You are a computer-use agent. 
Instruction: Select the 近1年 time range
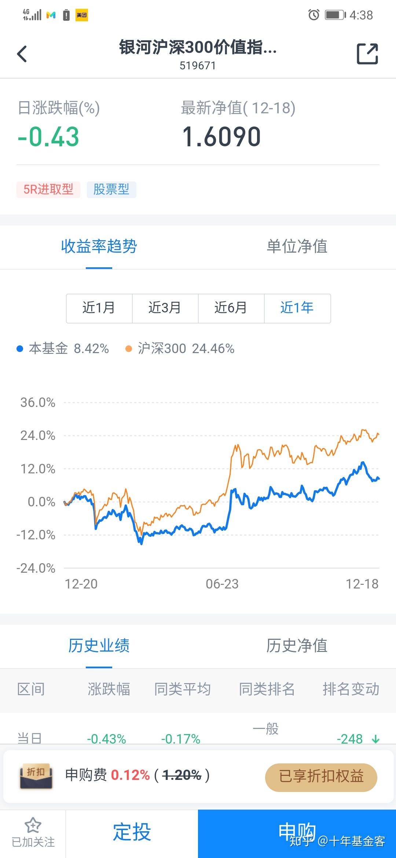pos(297,308)
